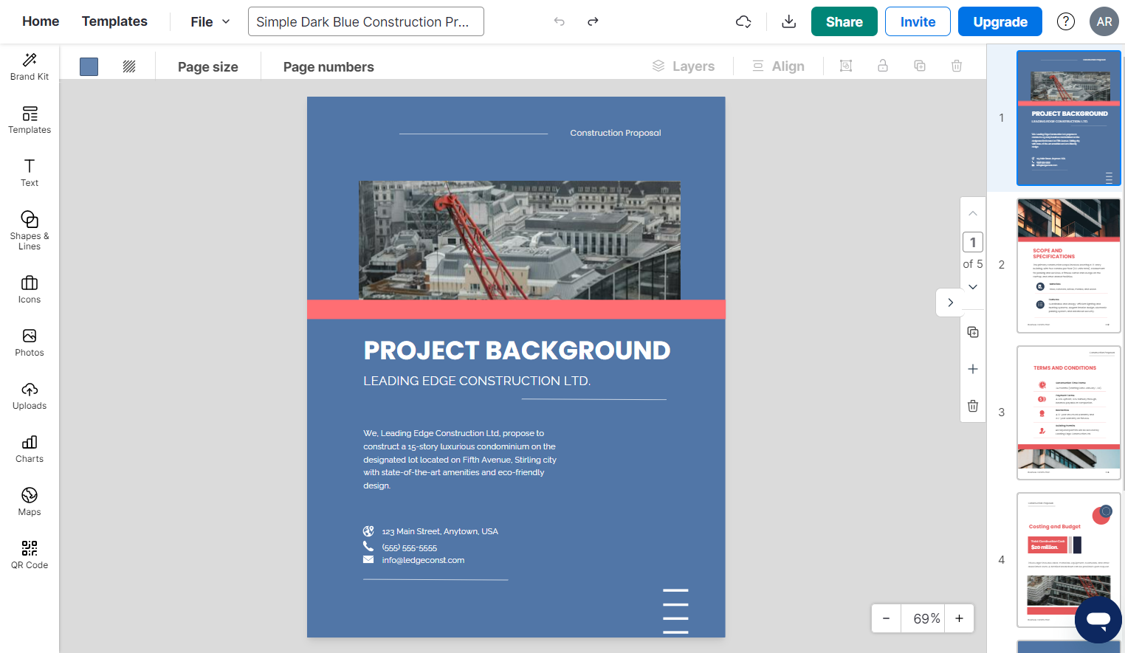This screenshot has width=1125, height=653.
Task: Switch to the Templates section in the top bar
Action: (x=114, y=21)
